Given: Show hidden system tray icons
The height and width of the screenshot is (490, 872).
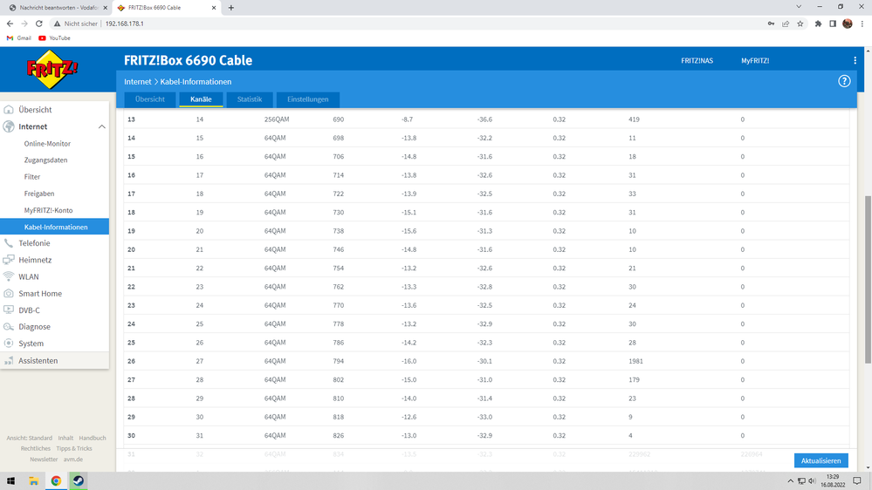Looking at the screenshot, I should click(x=790, y=481).
